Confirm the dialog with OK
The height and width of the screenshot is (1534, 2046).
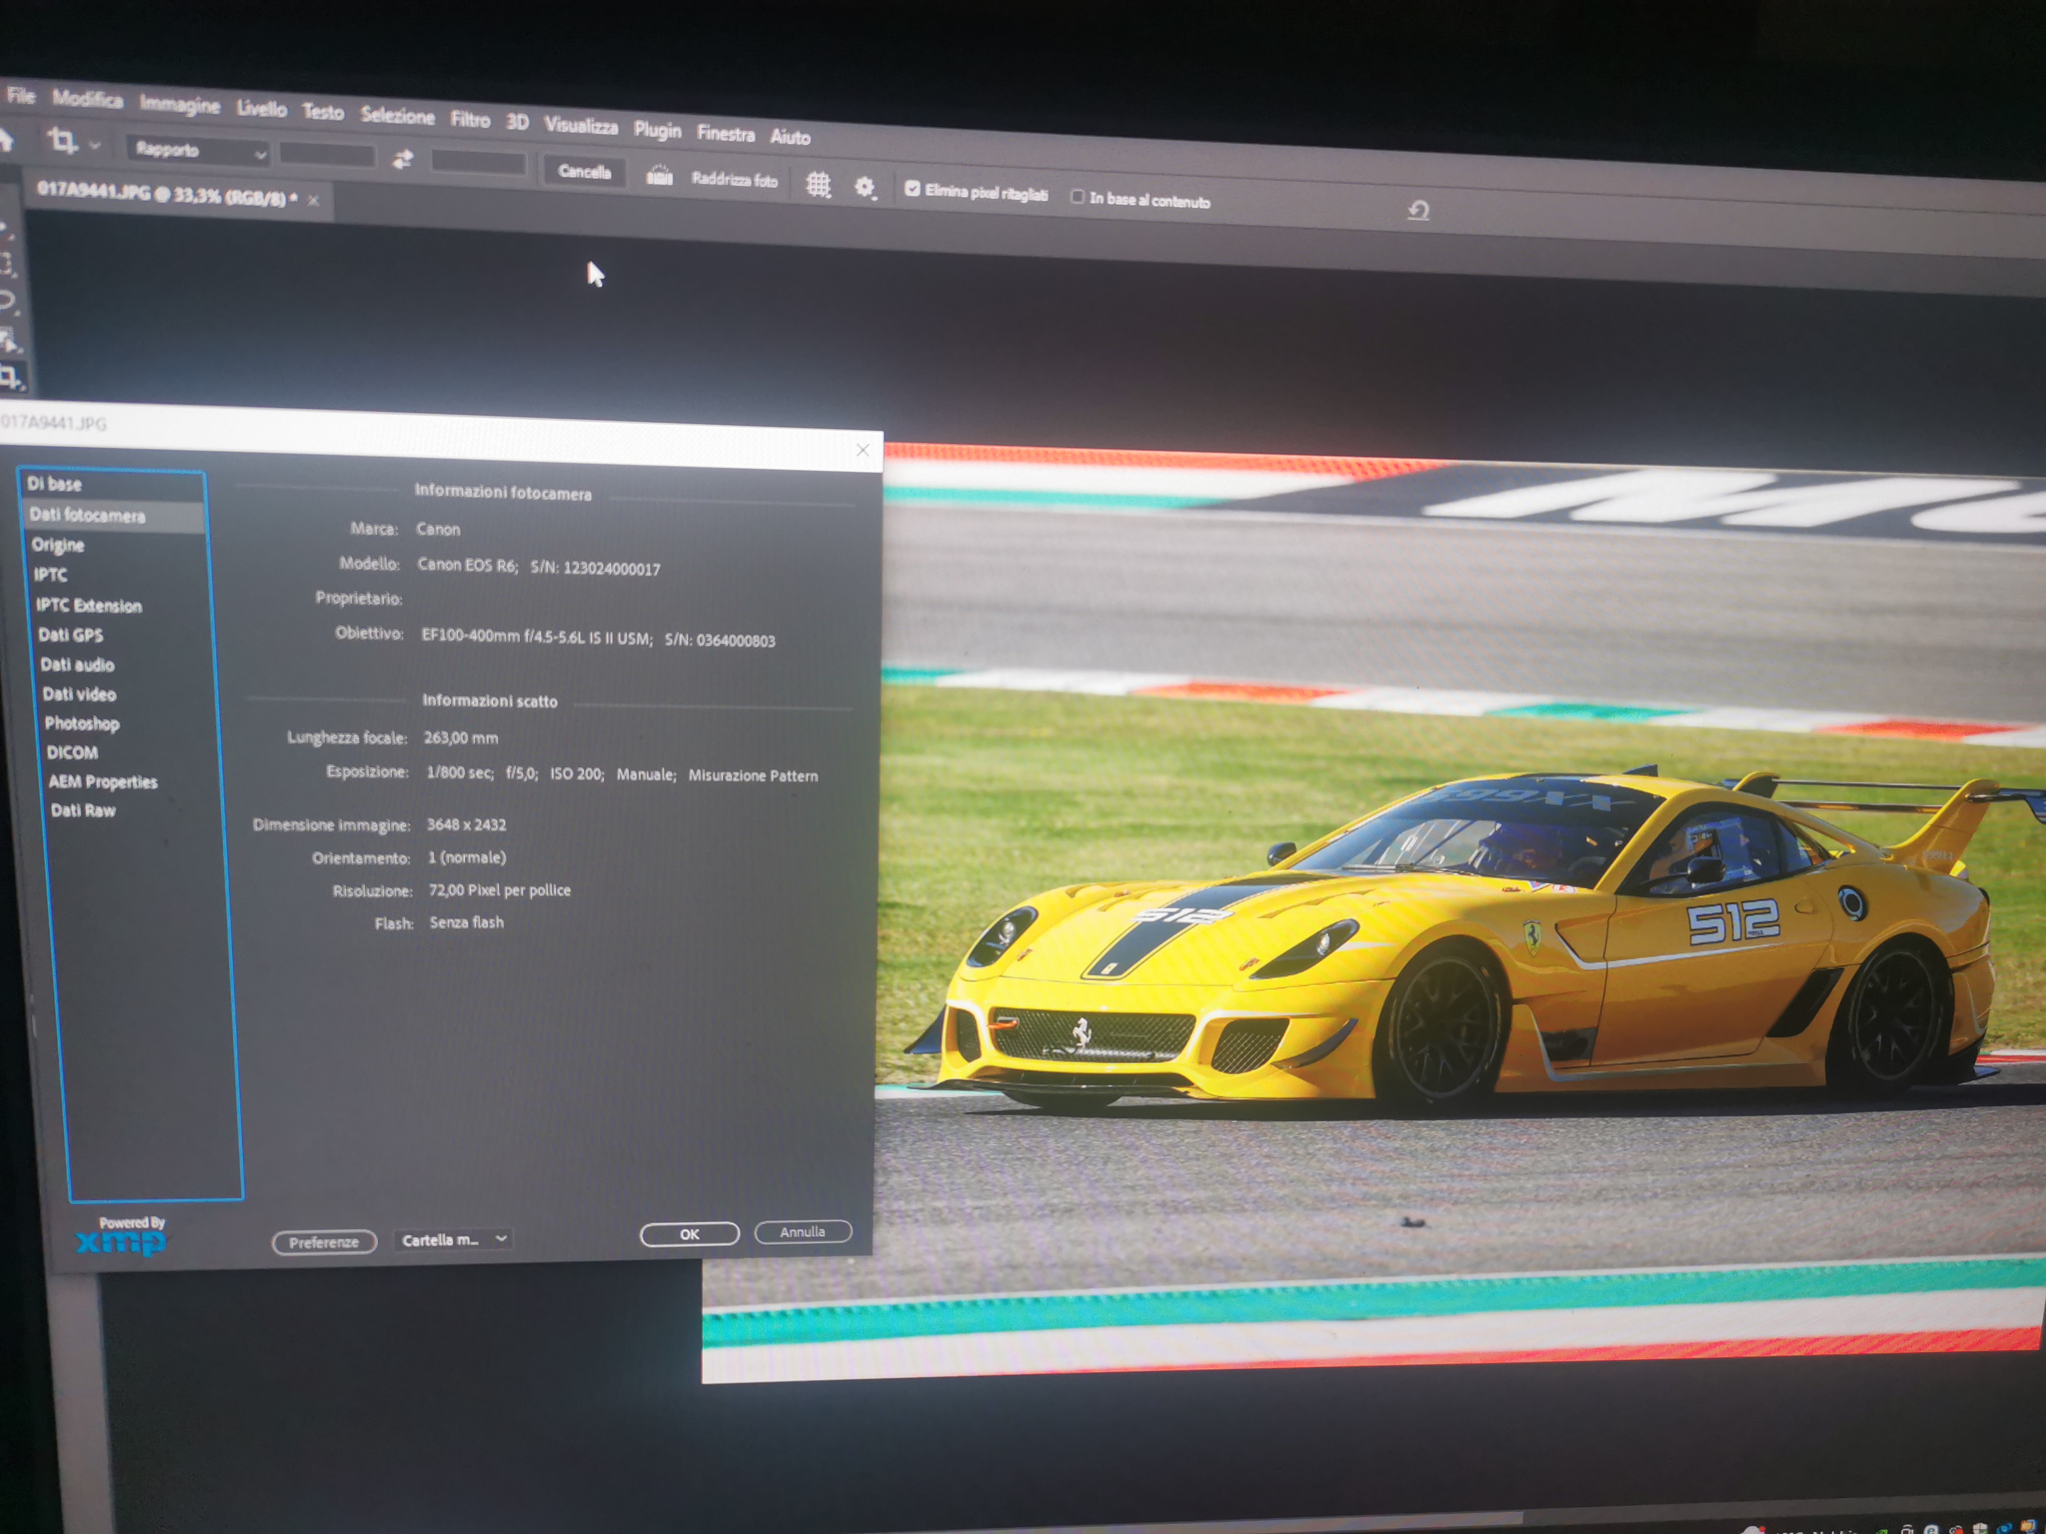pyautogui.click(x=689, y=1233)
